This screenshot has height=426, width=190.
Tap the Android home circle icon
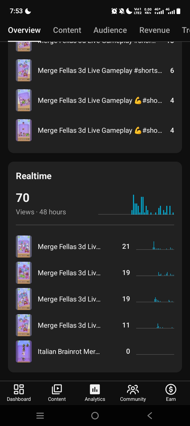tap(95, 415)
